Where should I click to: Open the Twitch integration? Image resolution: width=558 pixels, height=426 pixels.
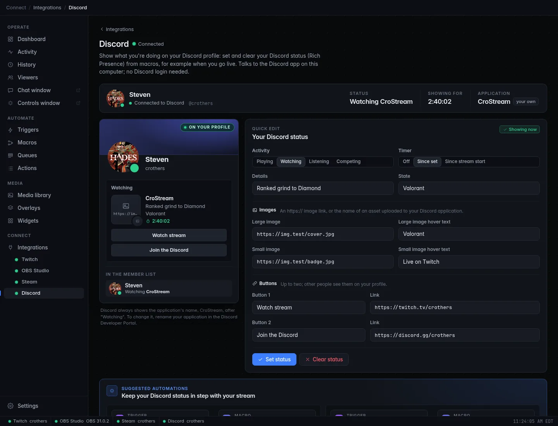(44, 259)
